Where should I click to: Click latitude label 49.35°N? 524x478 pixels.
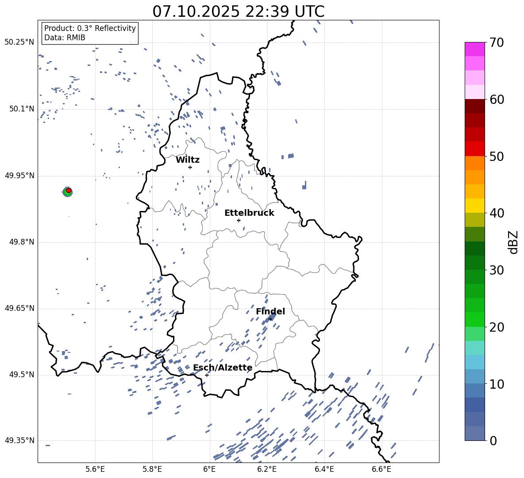[19, 440]
